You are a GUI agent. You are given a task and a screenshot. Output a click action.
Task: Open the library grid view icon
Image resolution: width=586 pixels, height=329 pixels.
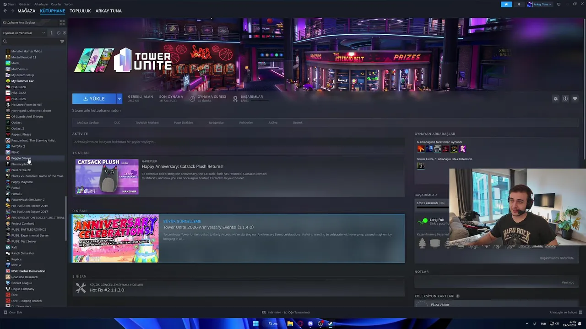click(62, 22)
